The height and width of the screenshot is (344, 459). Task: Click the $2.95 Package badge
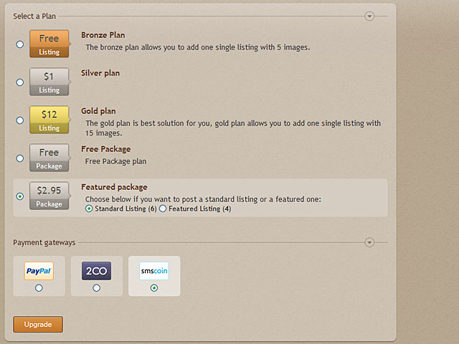(x=49, y=196)
